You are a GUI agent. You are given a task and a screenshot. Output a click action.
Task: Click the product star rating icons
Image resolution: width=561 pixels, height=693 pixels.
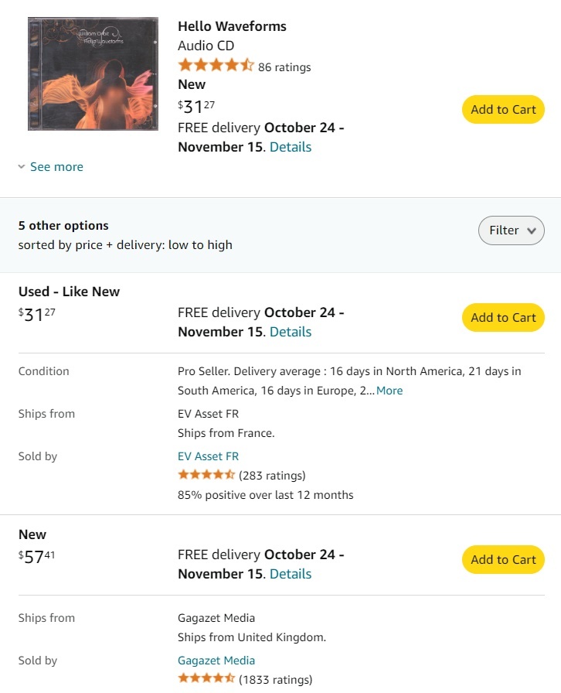click(x=216, y=66)
